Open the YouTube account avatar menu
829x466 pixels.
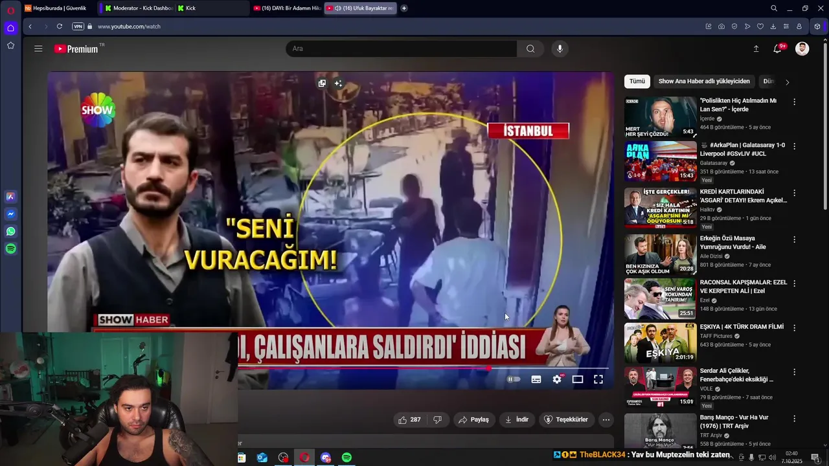tap(802, 49)
